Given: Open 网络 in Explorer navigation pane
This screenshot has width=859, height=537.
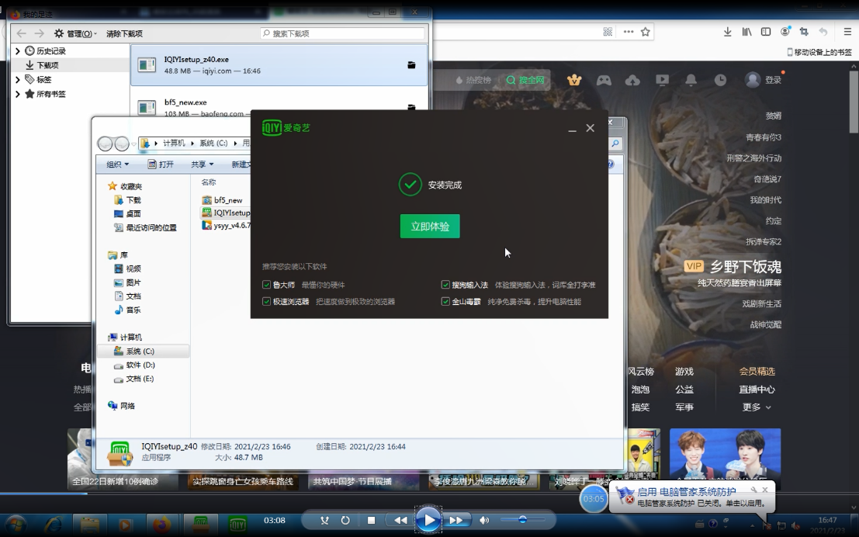Looking at the screenshot, I should (x=121, y=406).
